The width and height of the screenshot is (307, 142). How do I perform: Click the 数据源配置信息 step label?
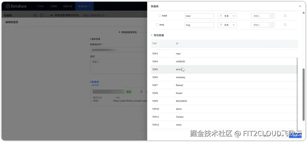tap(129, 32)
